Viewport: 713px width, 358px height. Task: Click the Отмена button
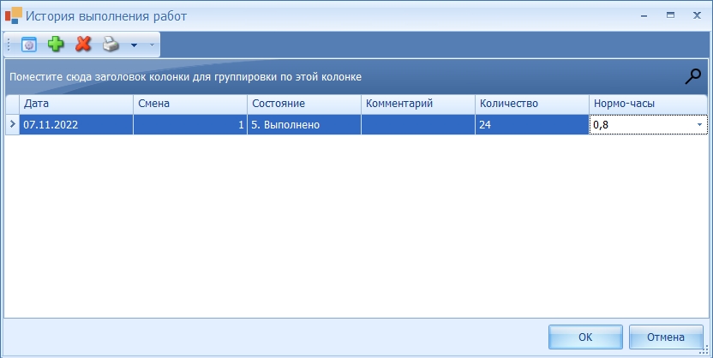point(666,337)
